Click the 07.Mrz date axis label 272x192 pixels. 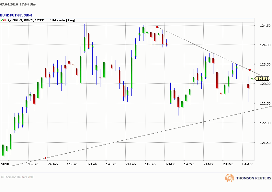[170, 164]
